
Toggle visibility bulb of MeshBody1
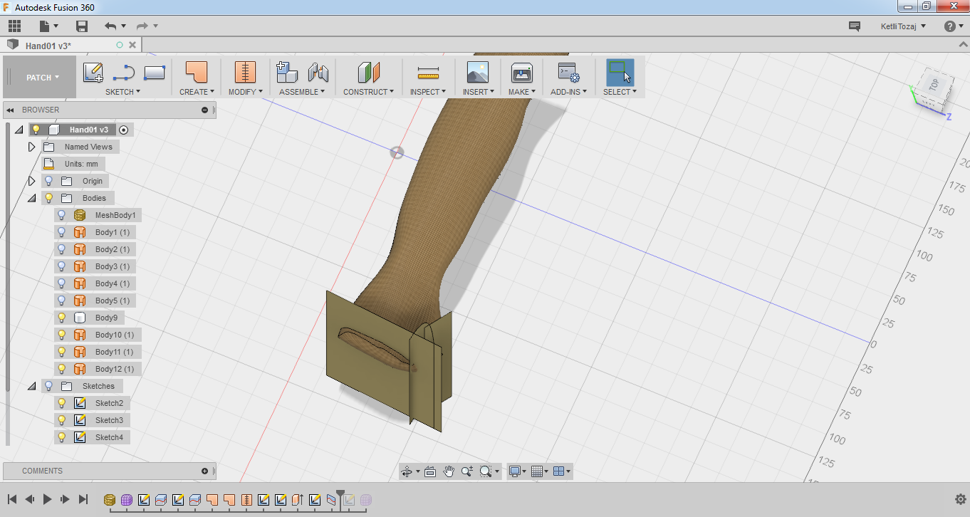(x=62, y=215)
